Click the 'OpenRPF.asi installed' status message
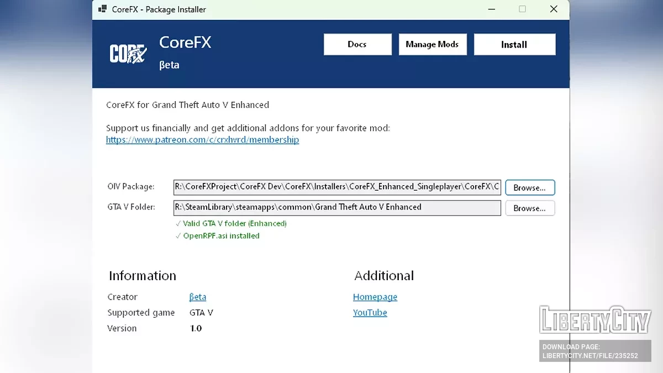Viewport: 663px width, 373px height. click(x=217, y=236)
